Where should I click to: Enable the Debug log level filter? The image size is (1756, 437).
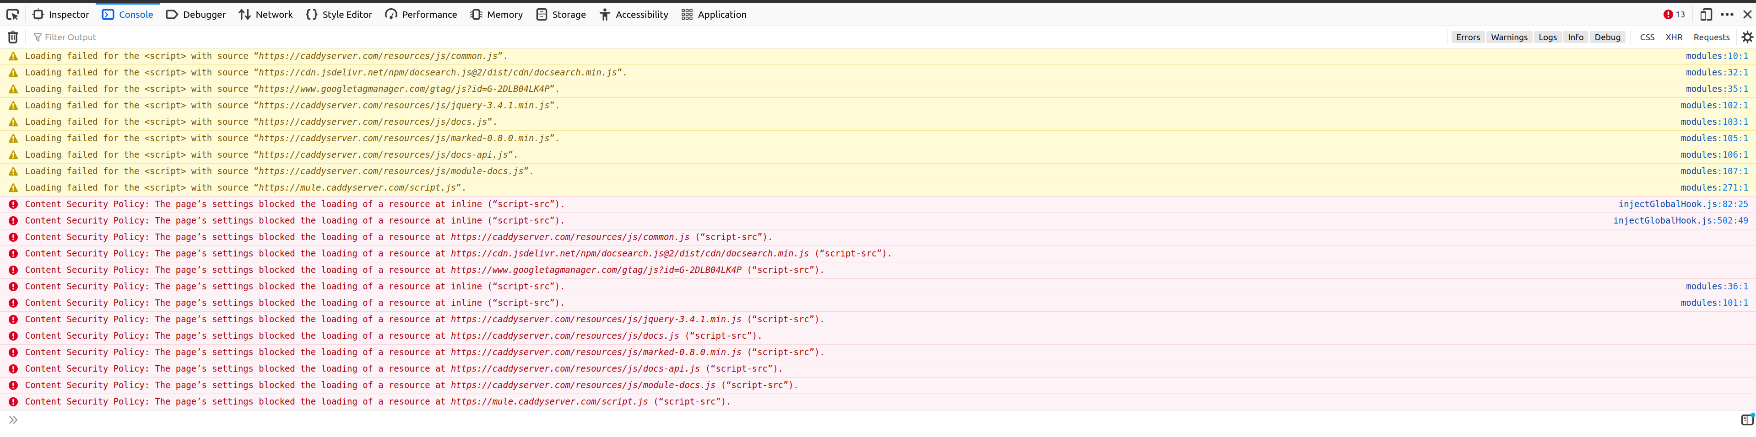pos(1608,37)
